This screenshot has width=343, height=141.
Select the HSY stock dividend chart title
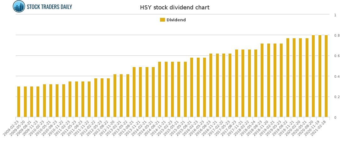175,8
